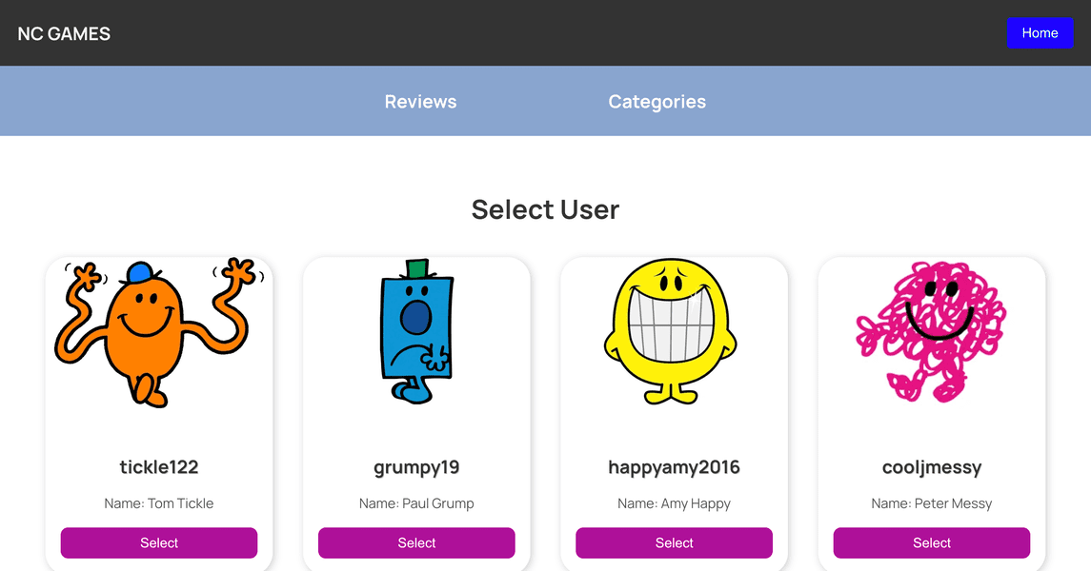1091x571 pixels.
Task: Click the blue Mr Grumpy avatar of grumpy19
Action: click(x=416, y=331)
